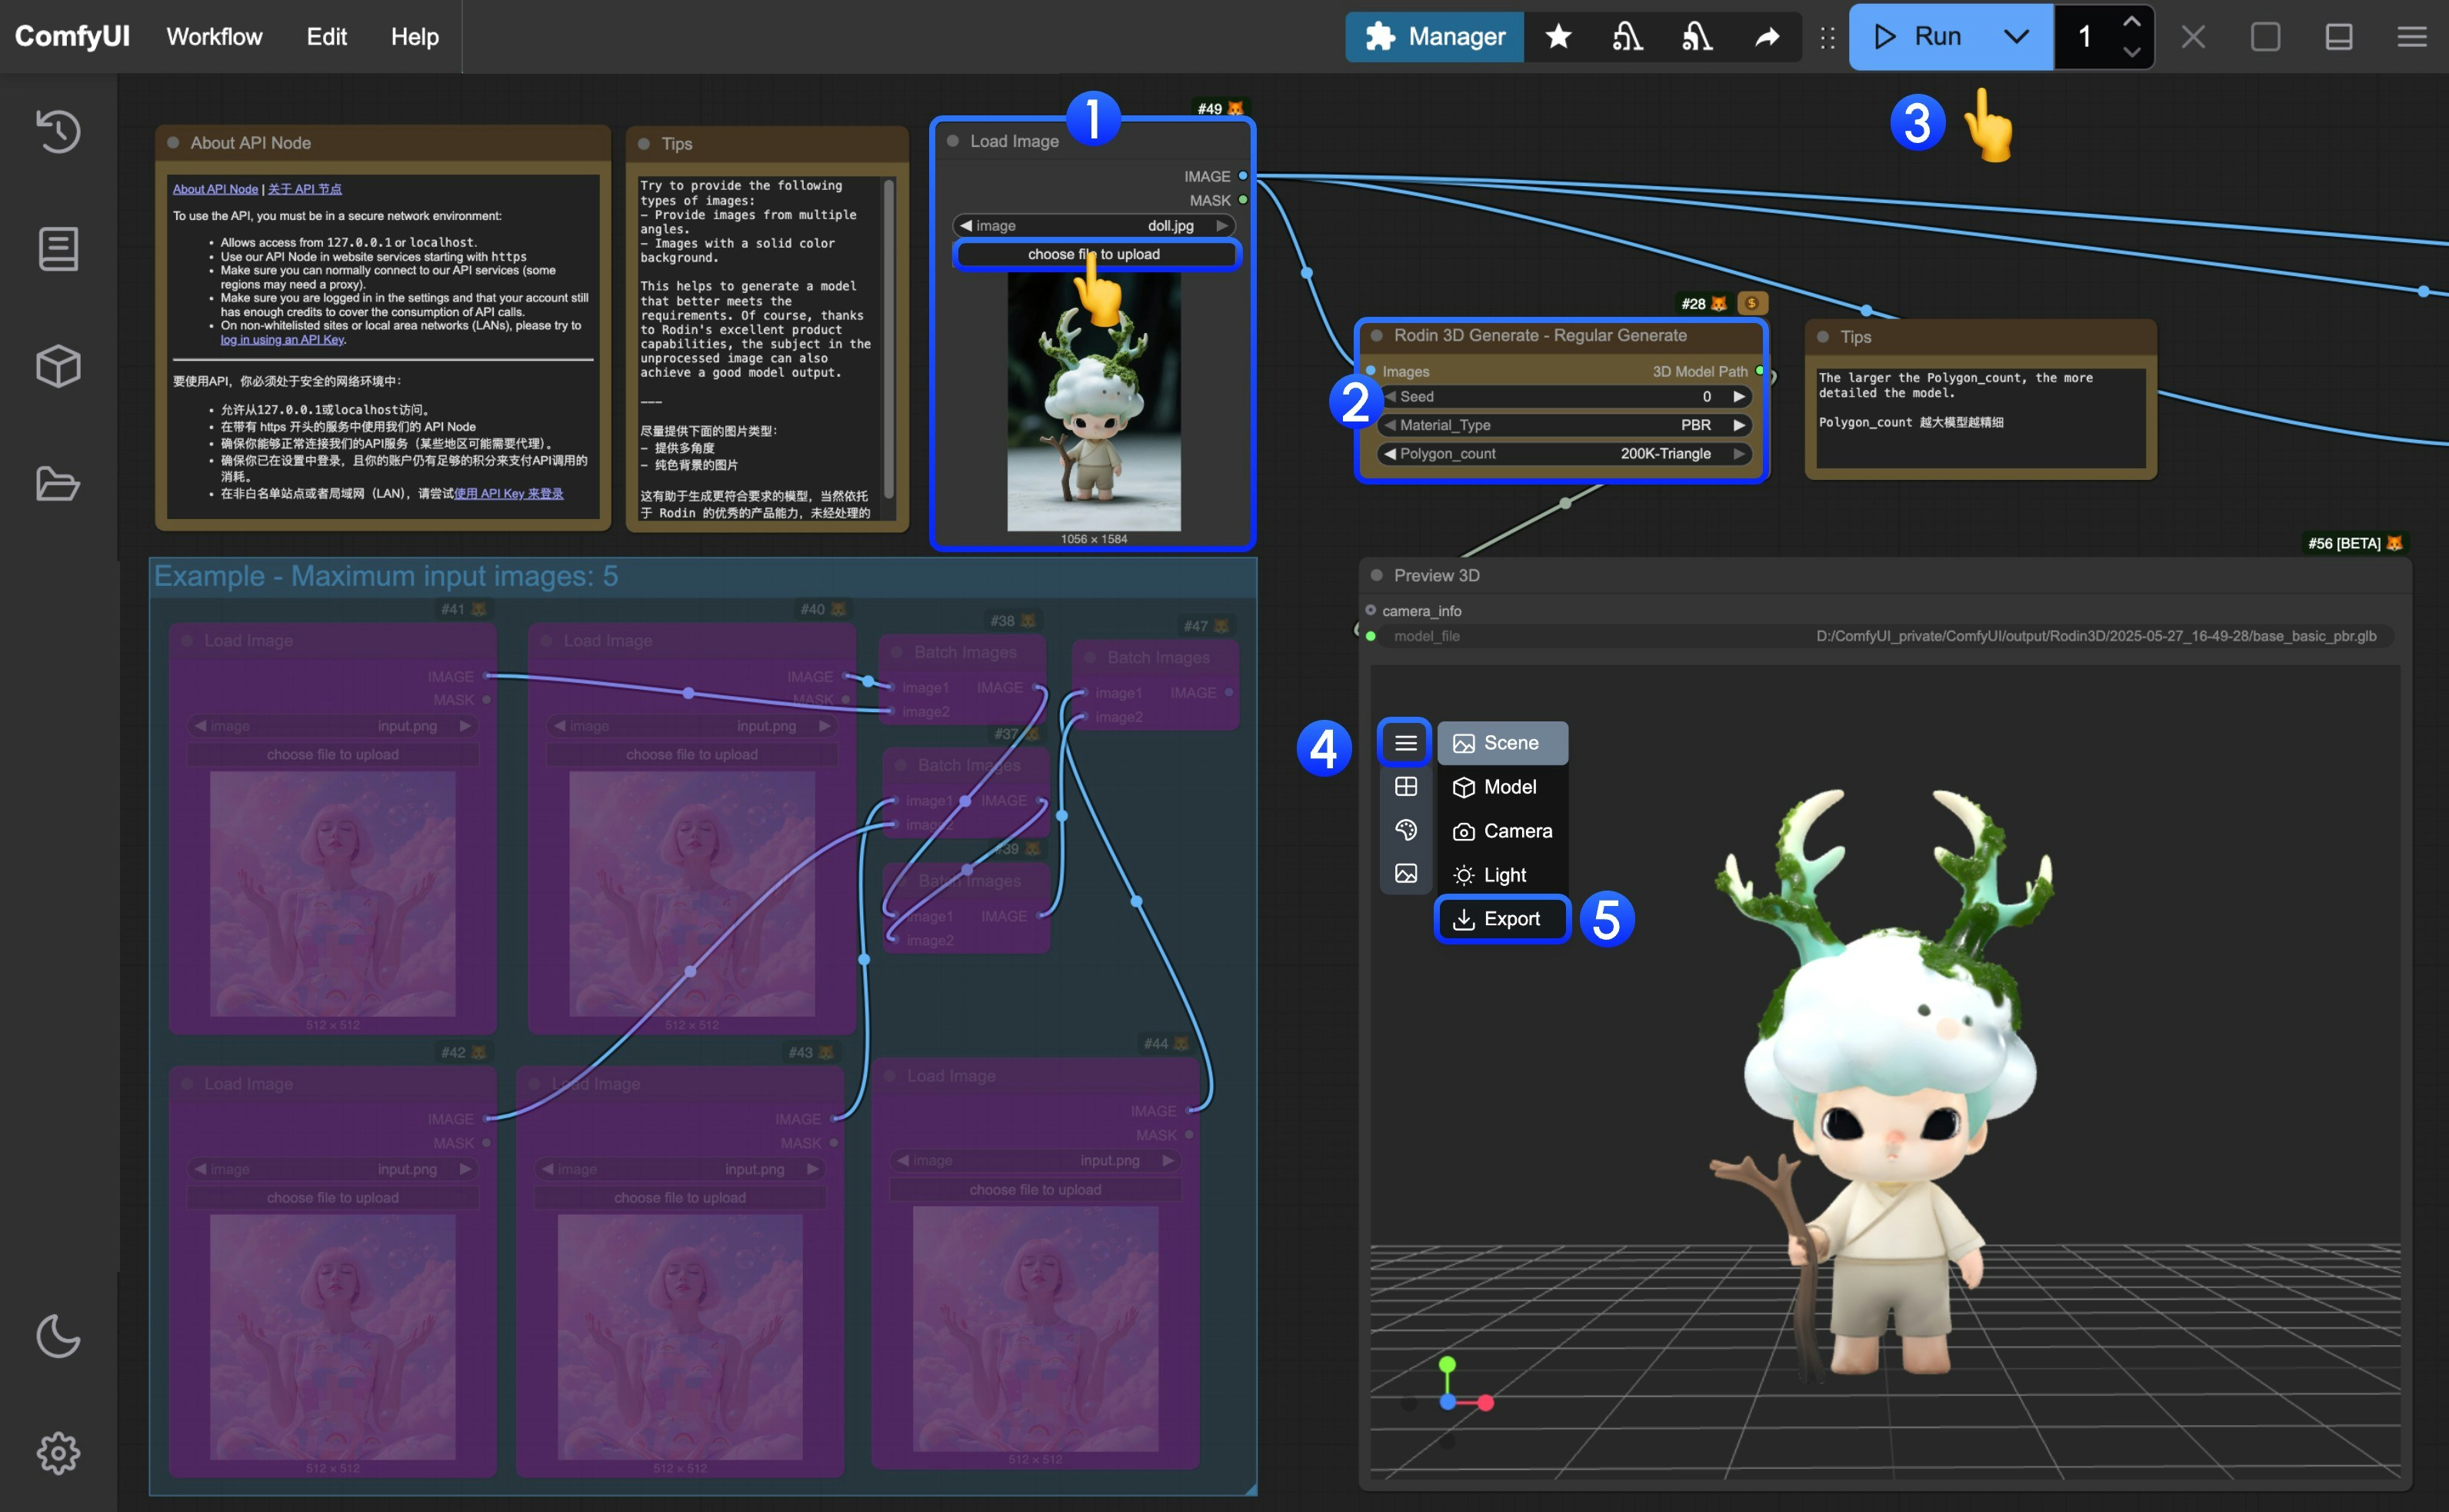Toggle focus mode with the square icon top right
The image size is (2449, 1512).
[x=2265, y=37]
